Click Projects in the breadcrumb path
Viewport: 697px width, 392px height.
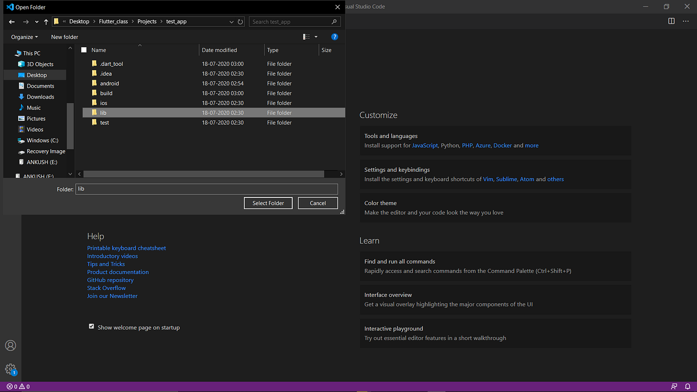[147, 21]
